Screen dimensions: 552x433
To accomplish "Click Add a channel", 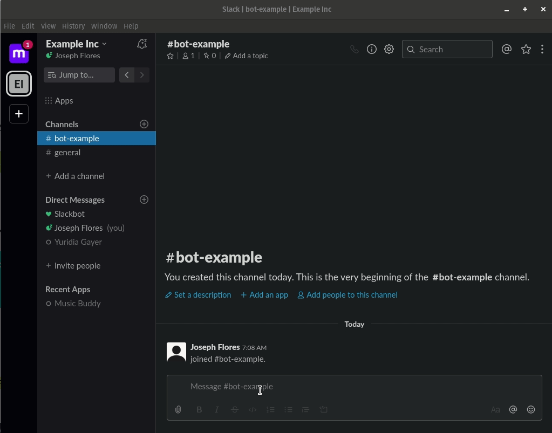I will coord(75,176).
